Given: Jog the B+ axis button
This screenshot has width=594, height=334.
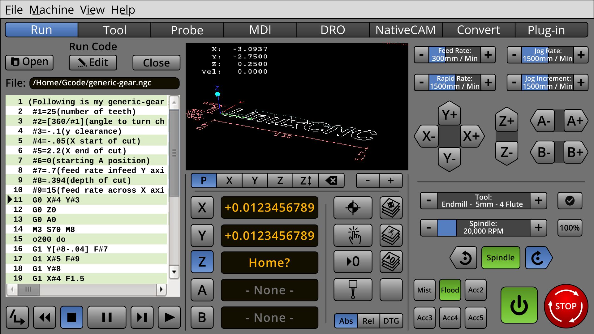Looking at the screenshot, I should 575,152.
